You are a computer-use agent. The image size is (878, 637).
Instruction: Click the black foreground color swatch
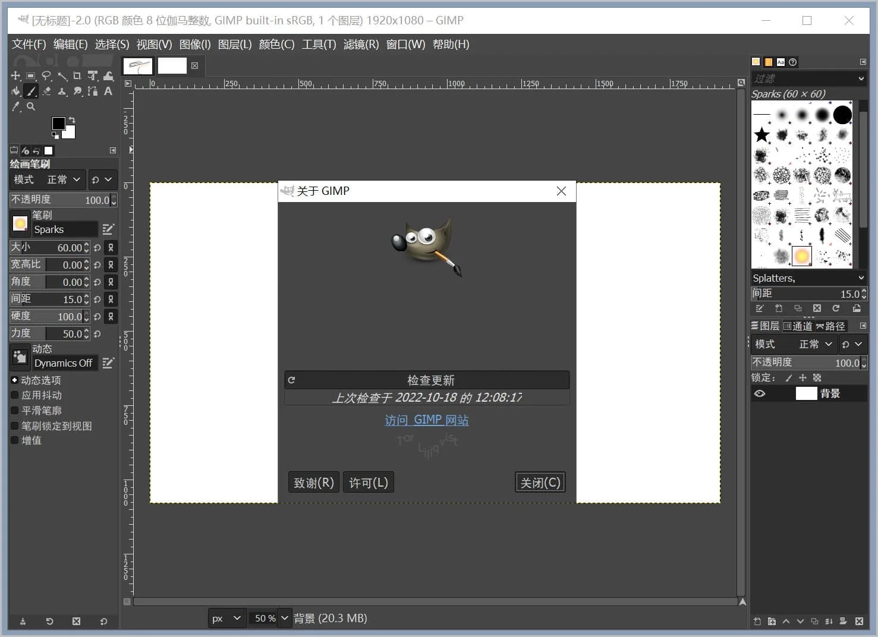(x=58, y=123)
